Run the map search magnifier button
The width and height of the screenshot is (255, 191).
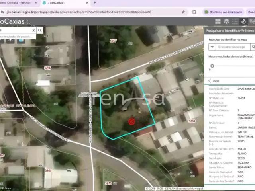pos(40,30)
